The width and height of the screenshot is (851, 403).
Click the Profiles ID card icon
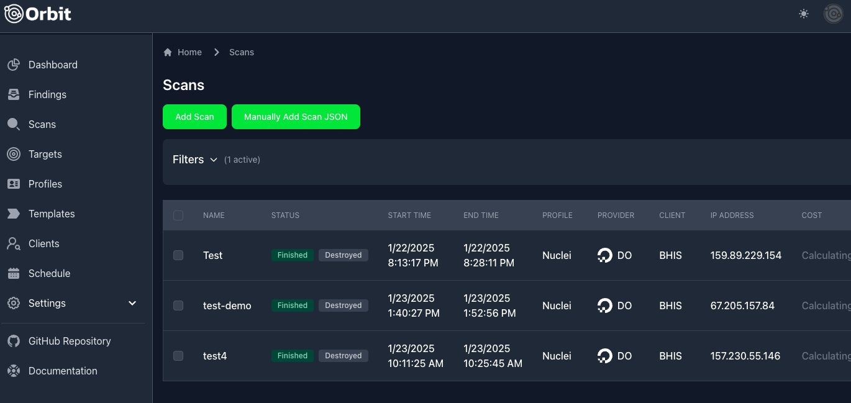coord(14,184)
